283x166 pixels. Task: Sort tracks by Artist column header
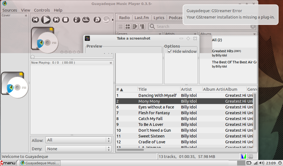coord(191,89)
